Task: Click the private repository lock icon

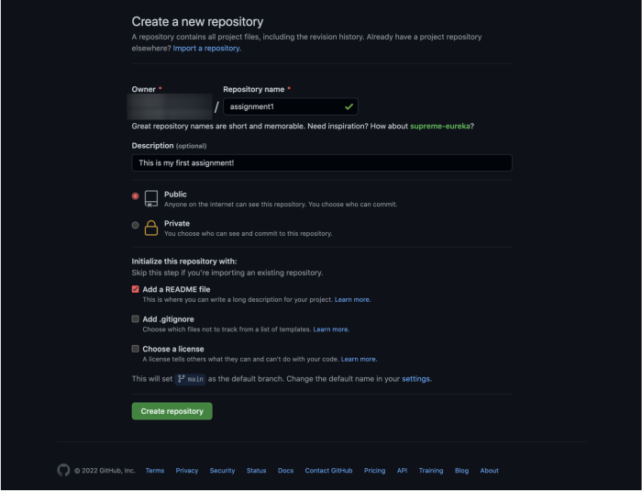Action: (150, 228)
